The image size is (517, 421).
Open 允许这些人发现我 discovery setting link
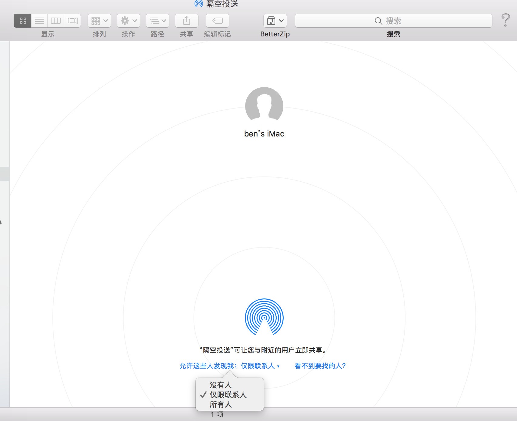point(229,366)
